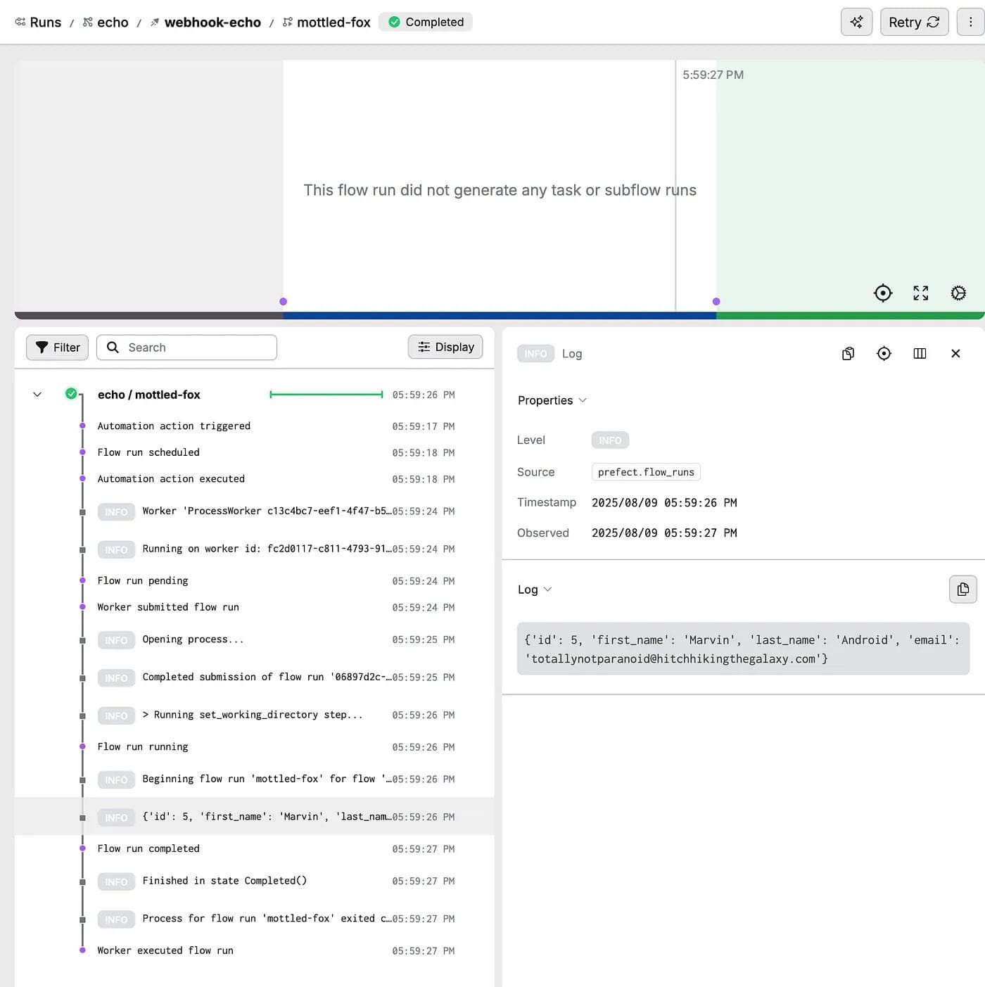Focus on this log in timeline
This screenshot has height=987, width=985.
[x=884, y=353]
